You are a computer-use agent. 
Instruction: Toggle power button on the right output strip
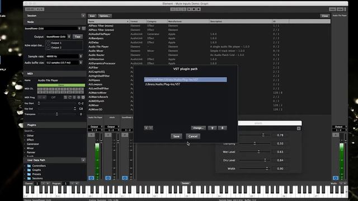[336, 178]
